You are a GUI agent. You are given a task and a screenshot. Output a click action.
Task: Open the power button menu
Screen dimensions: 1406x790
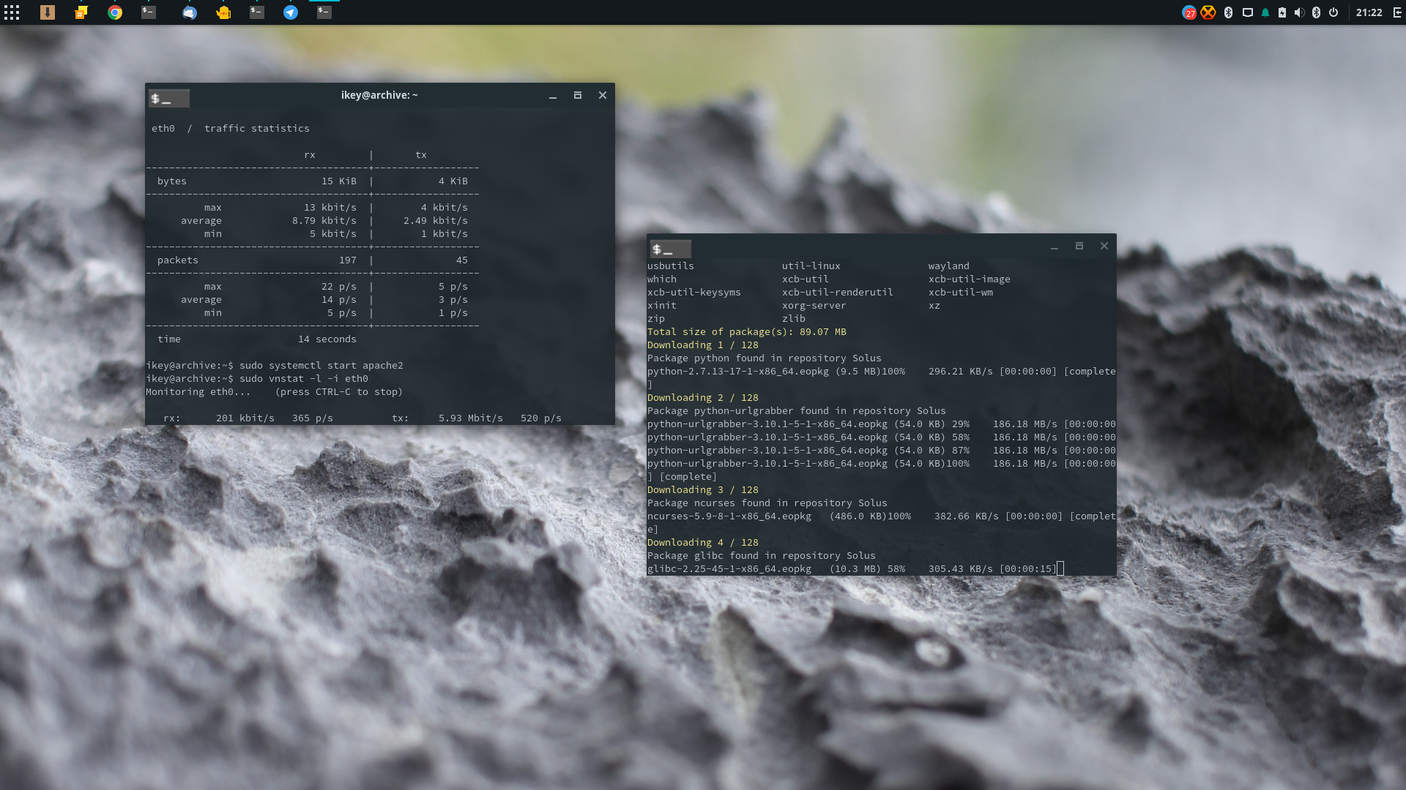tap(1334, 12)
